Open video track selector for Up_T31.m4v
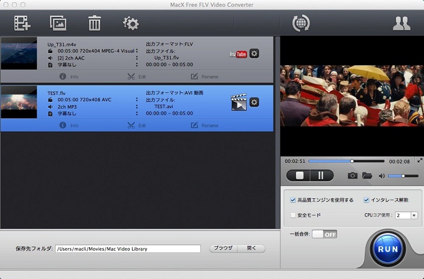The image size is (424, 279). click(137, 51)
